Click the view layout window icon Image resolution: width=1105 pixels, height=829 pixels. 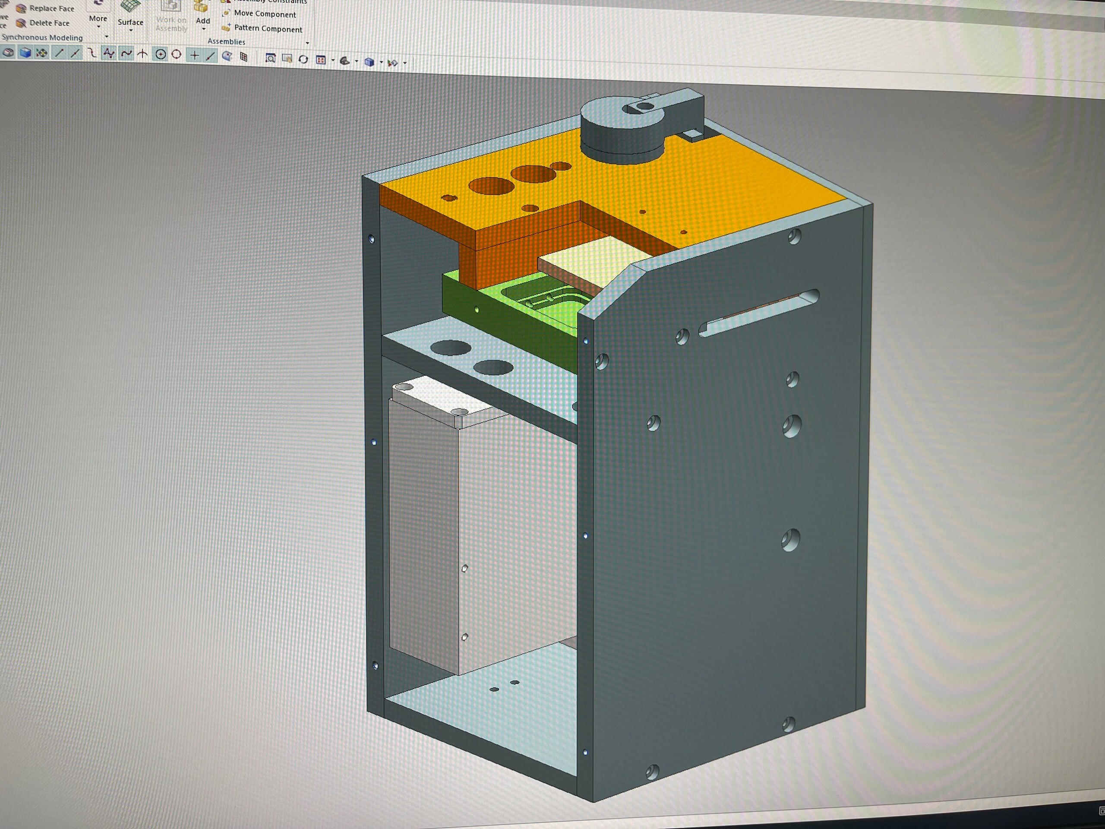tap(321, 60)
